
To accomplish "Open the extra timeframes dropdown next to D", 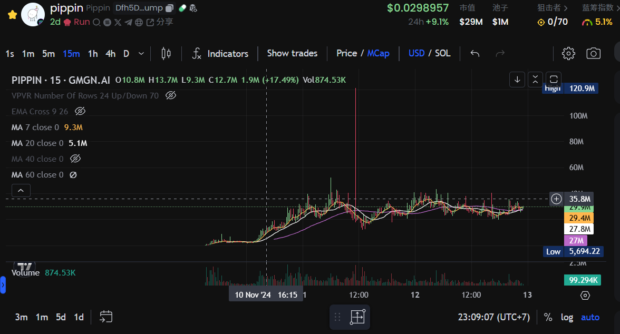I will click(140, 53).
